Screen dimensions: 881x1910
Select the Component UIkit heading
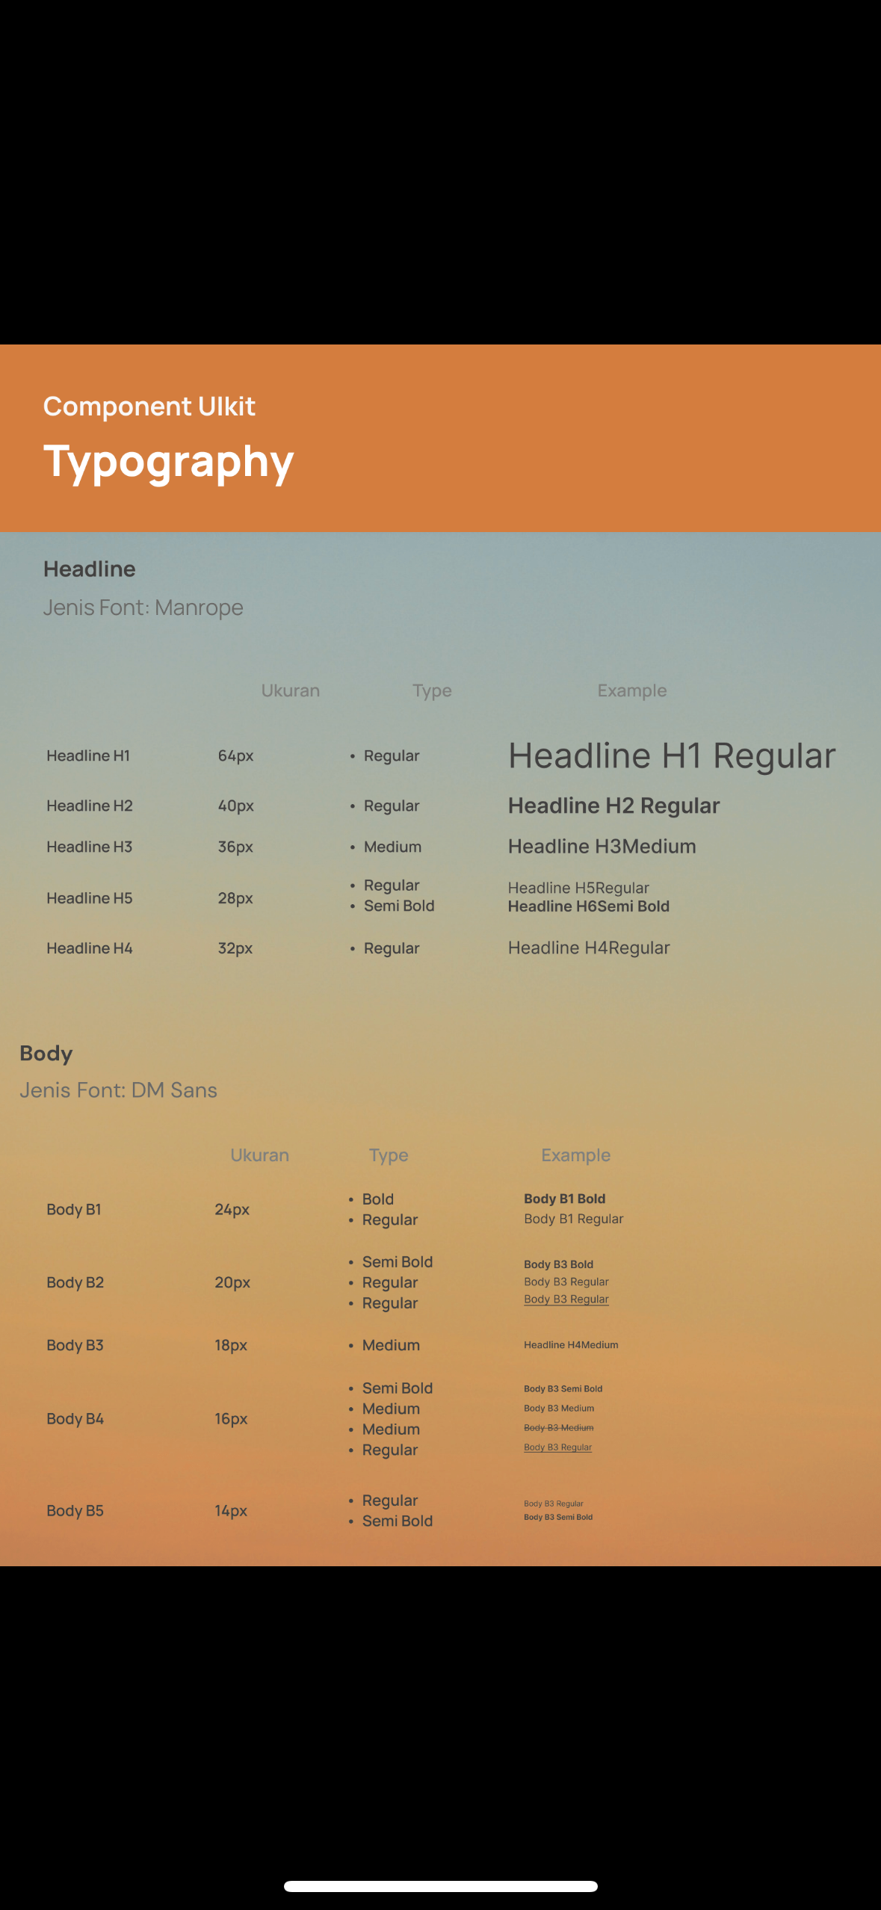coord(149,407)
